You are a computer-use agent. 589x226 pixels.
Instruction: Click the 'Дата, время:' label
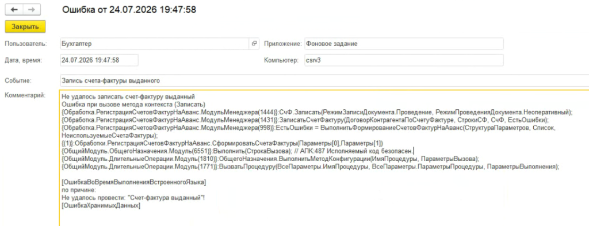pos(23,60)
